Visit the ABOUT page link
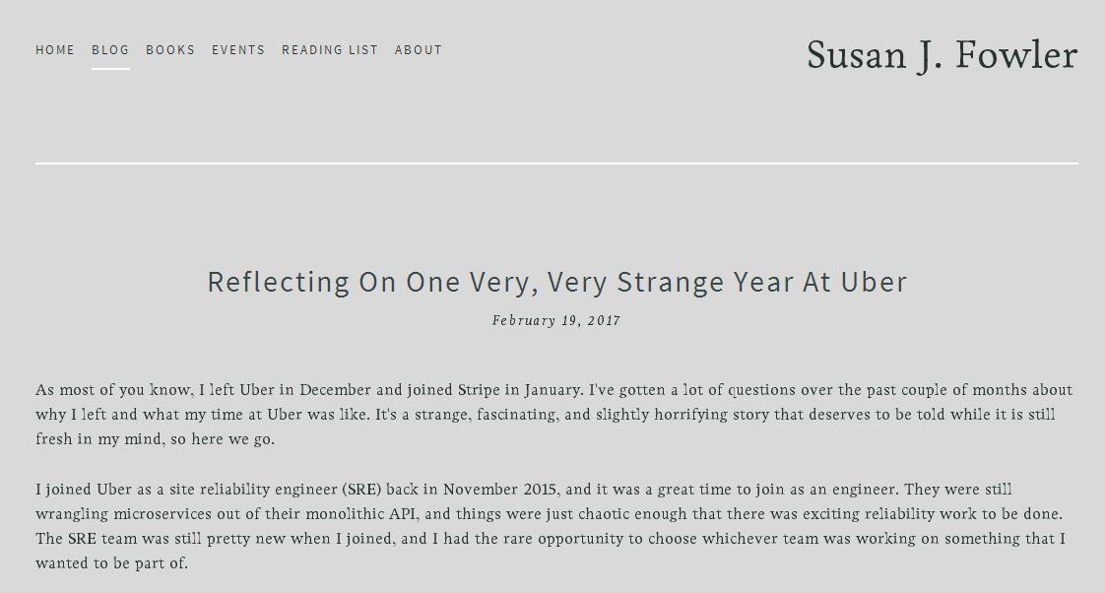This screenshot has width=1105, height=593. 419,50
